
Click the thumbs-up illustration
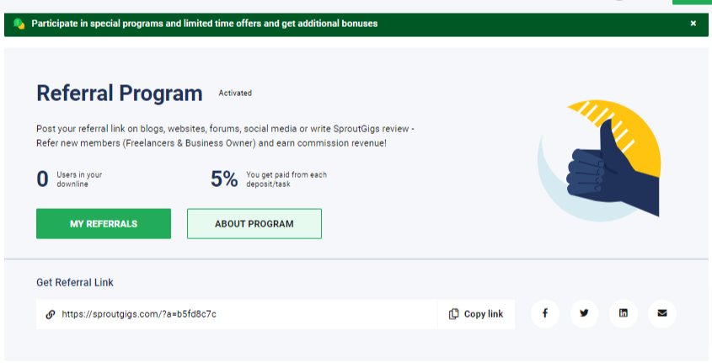tap(600, 161)
